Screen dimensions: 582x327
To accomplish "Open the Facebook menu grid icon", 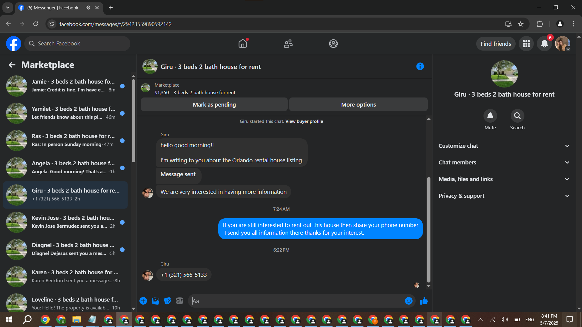I will tap(526, 44).
